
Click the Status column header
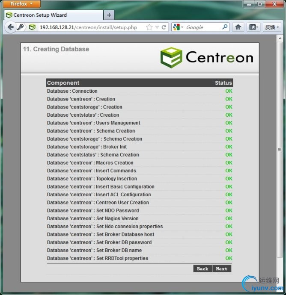coord(223,83)
